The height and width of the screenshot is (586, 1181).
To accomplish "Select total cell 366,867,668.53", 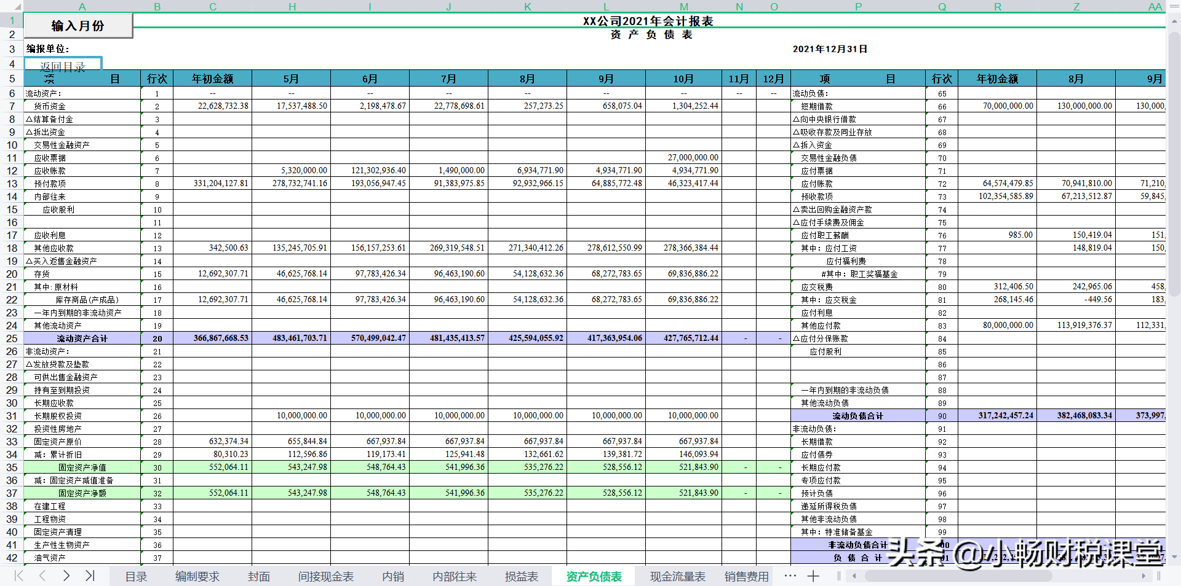I will click(213, 338).
